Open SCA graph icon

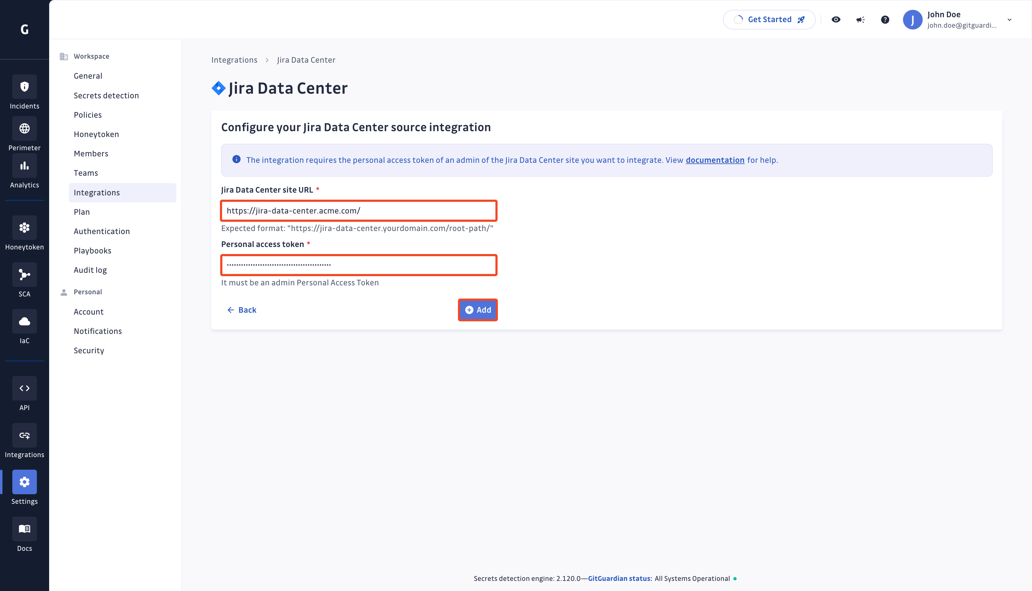(24, 275)
